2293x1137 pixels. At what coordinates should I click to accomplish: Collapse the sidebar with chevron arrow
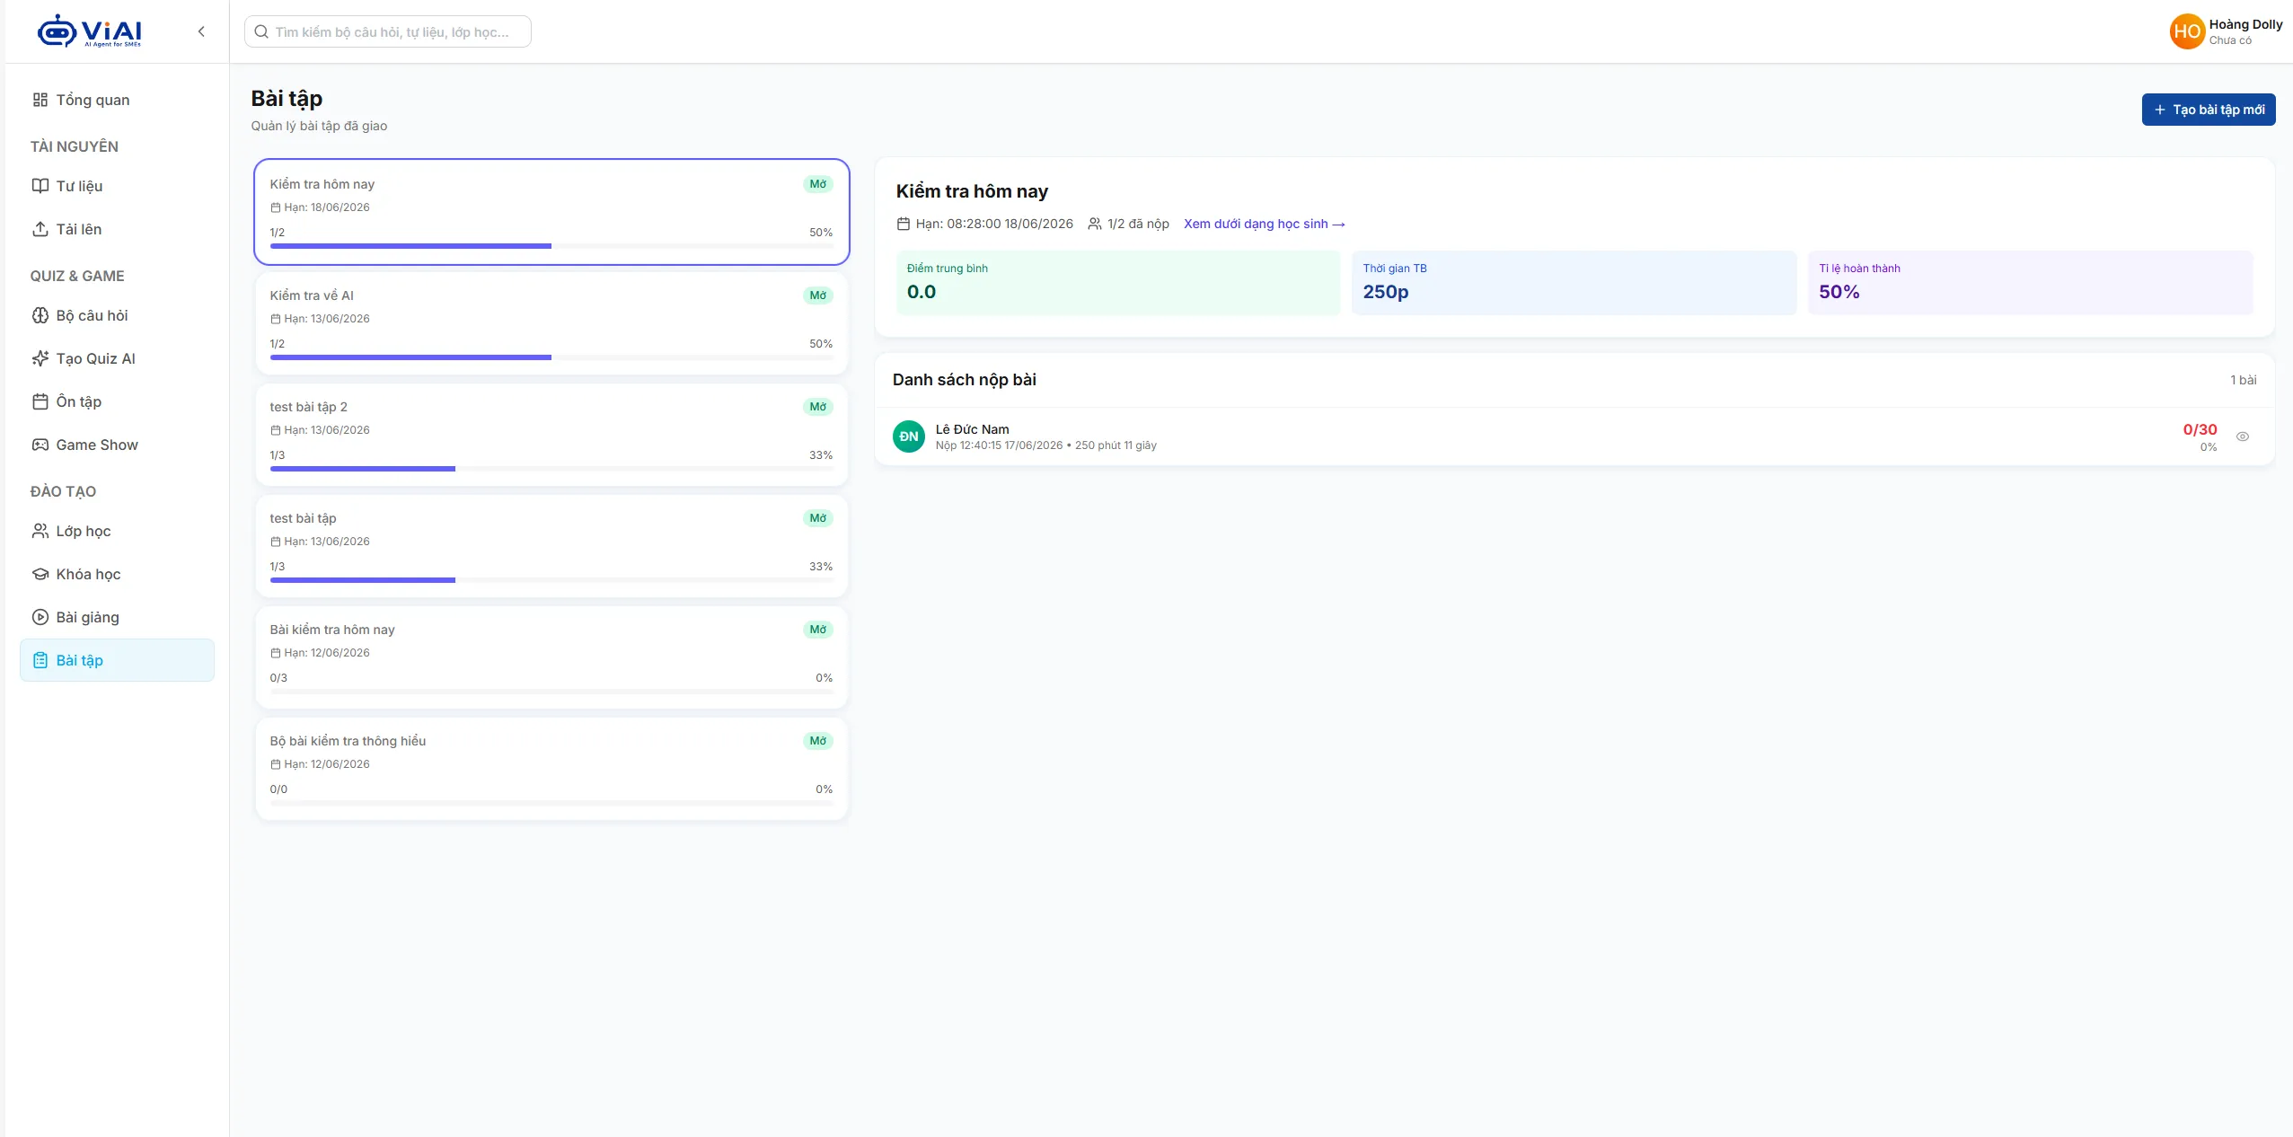point(201,31)
